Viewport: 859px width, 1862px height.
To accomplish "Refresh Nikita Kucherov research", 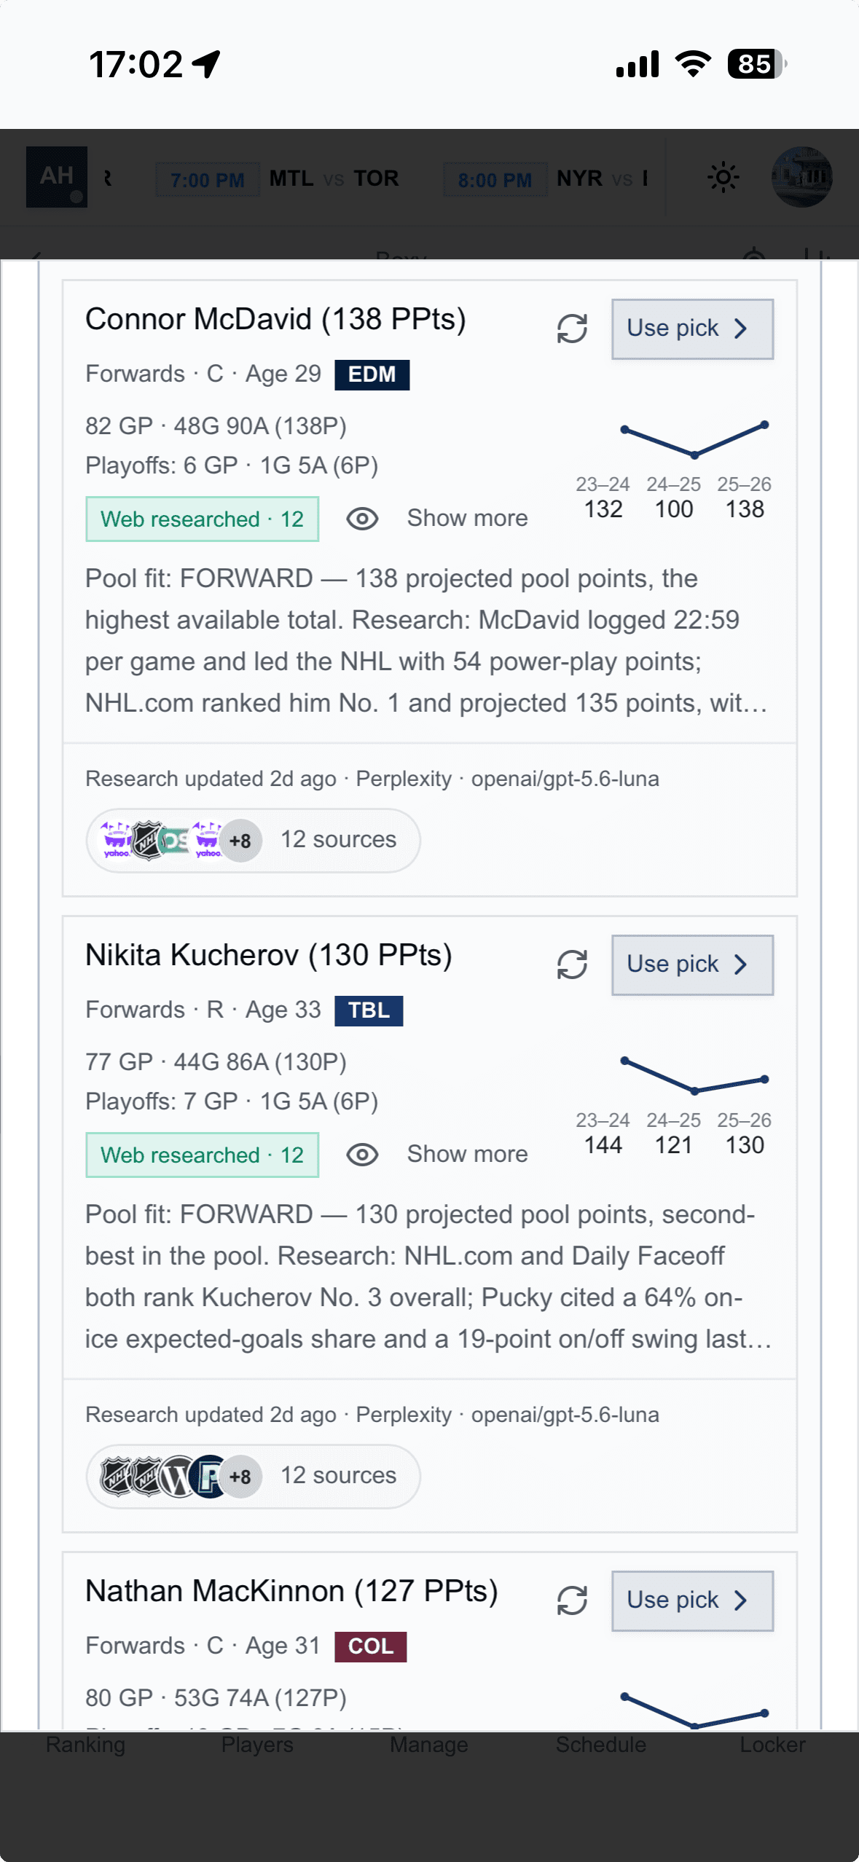I will (x=572, y=965).
